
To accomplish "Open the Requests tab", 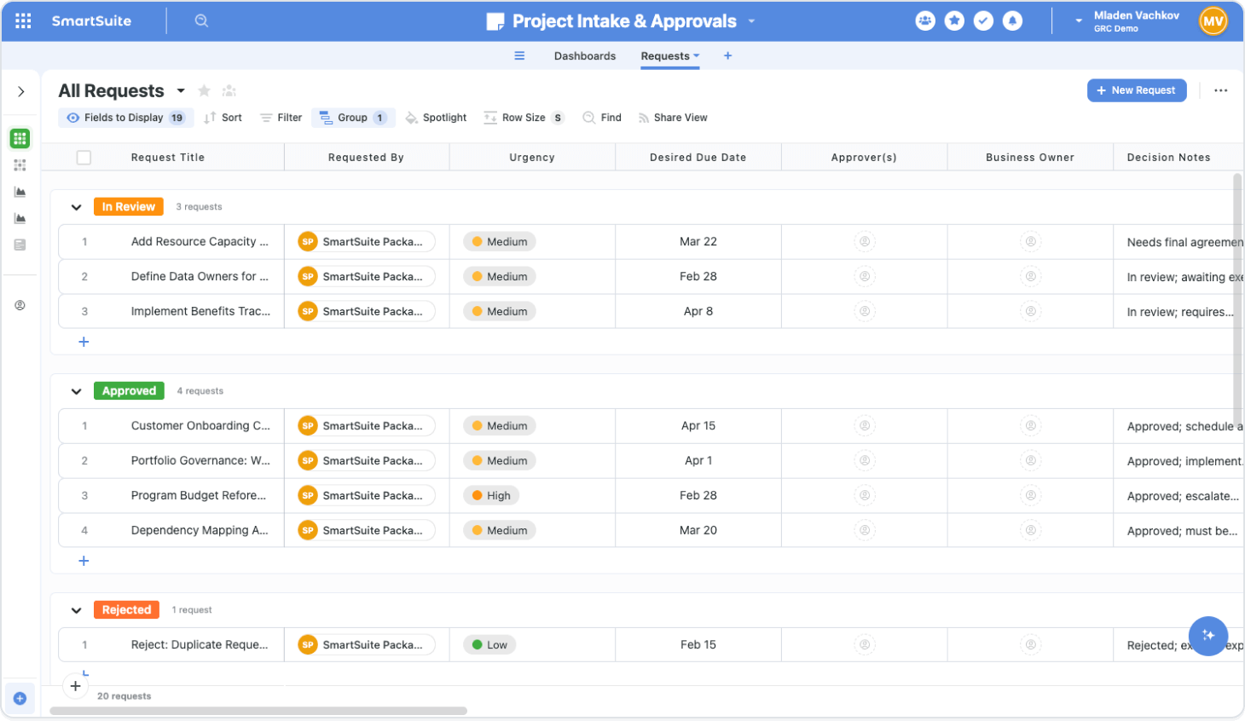I will pyautogui.click(x=669, y=56).
